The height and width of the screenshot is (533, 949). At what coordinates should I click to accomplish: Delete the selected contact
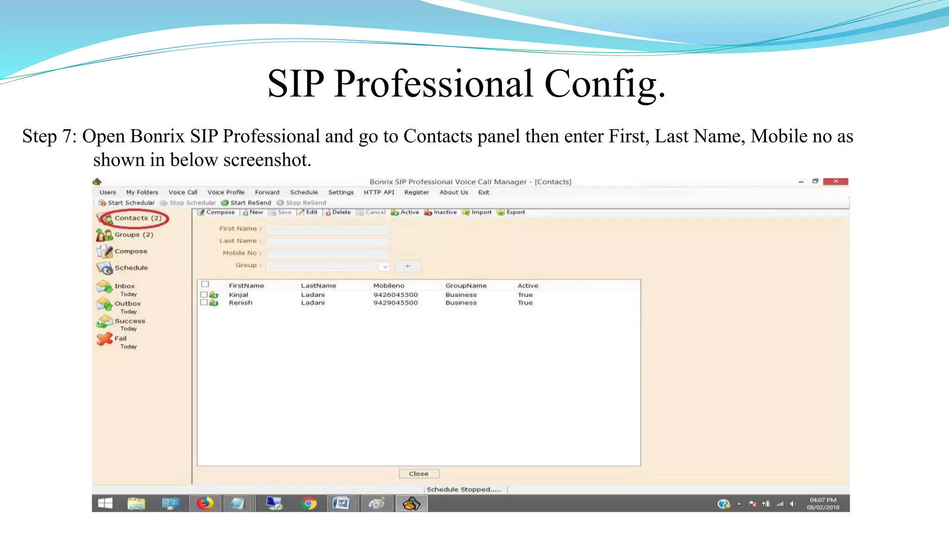tap(338, 212)
